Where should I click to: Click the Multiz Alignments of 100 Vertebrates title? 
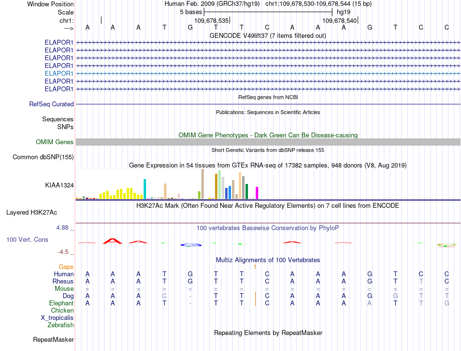pyautogui.click(x=268, y=260)
